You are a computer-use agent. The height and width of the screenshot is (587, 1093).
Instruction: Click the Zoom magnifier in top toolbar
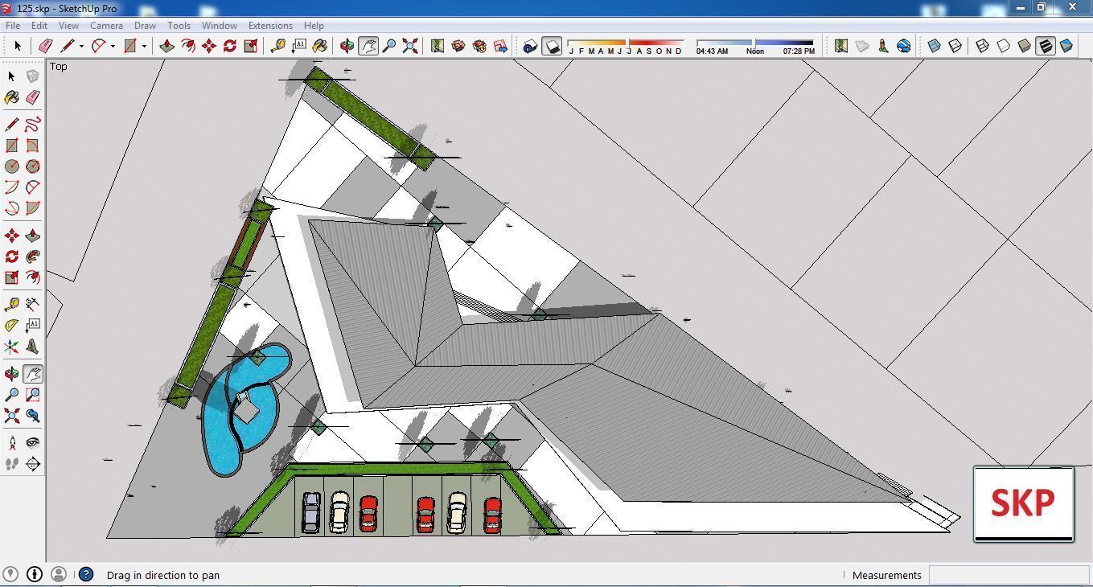tap(389, 46)
